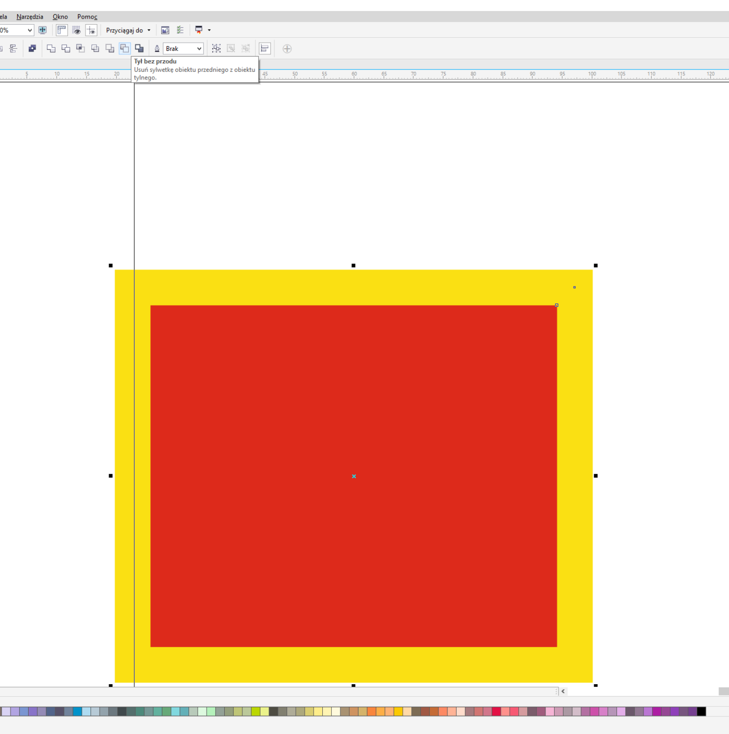
Task: Click the Create boundary icon
Action: tap(139, 49)
